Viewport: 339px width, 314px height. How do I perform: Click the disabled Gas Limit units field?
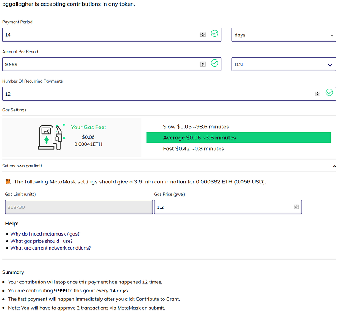pyautogui.click(x=79, y=207)
